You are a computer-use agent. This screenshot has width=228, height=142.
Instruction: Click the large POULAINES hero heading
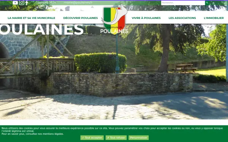click(x=42, y=30)
